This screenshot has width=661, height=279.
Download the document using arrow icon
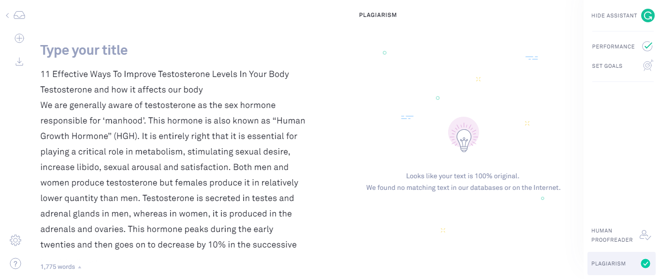pyautogui.click(x=19, y=62)
